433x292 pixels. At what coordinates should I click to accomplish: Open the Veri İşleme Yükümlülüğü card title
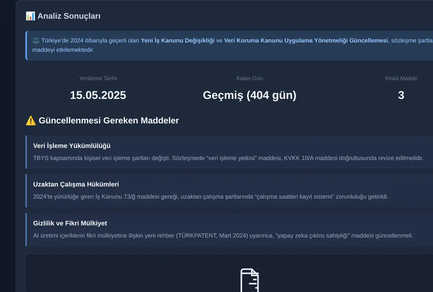coord(72,146)
